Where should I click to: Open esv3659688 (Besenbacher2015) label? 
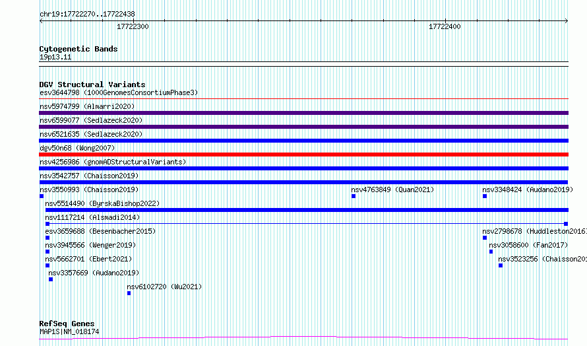pos(100,231)
